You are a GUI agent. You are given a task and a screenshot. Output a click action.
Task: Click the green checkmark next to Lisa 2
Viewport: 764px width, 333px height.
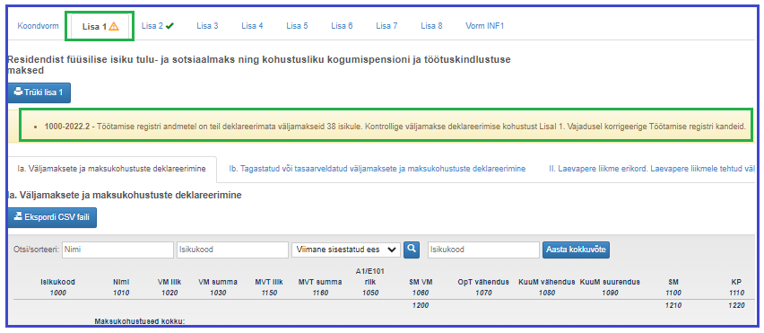169,26
